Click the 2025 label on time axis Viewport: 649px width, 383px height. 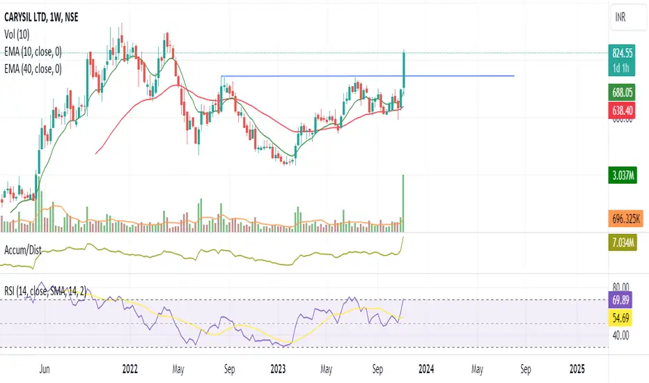click(577, 369)
